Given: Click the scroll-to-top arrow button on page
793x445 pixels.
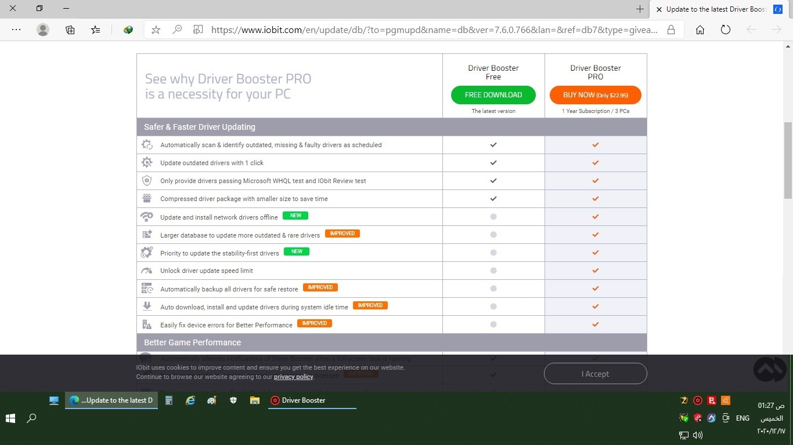Looking at the screenshot, I should [770, 370].
